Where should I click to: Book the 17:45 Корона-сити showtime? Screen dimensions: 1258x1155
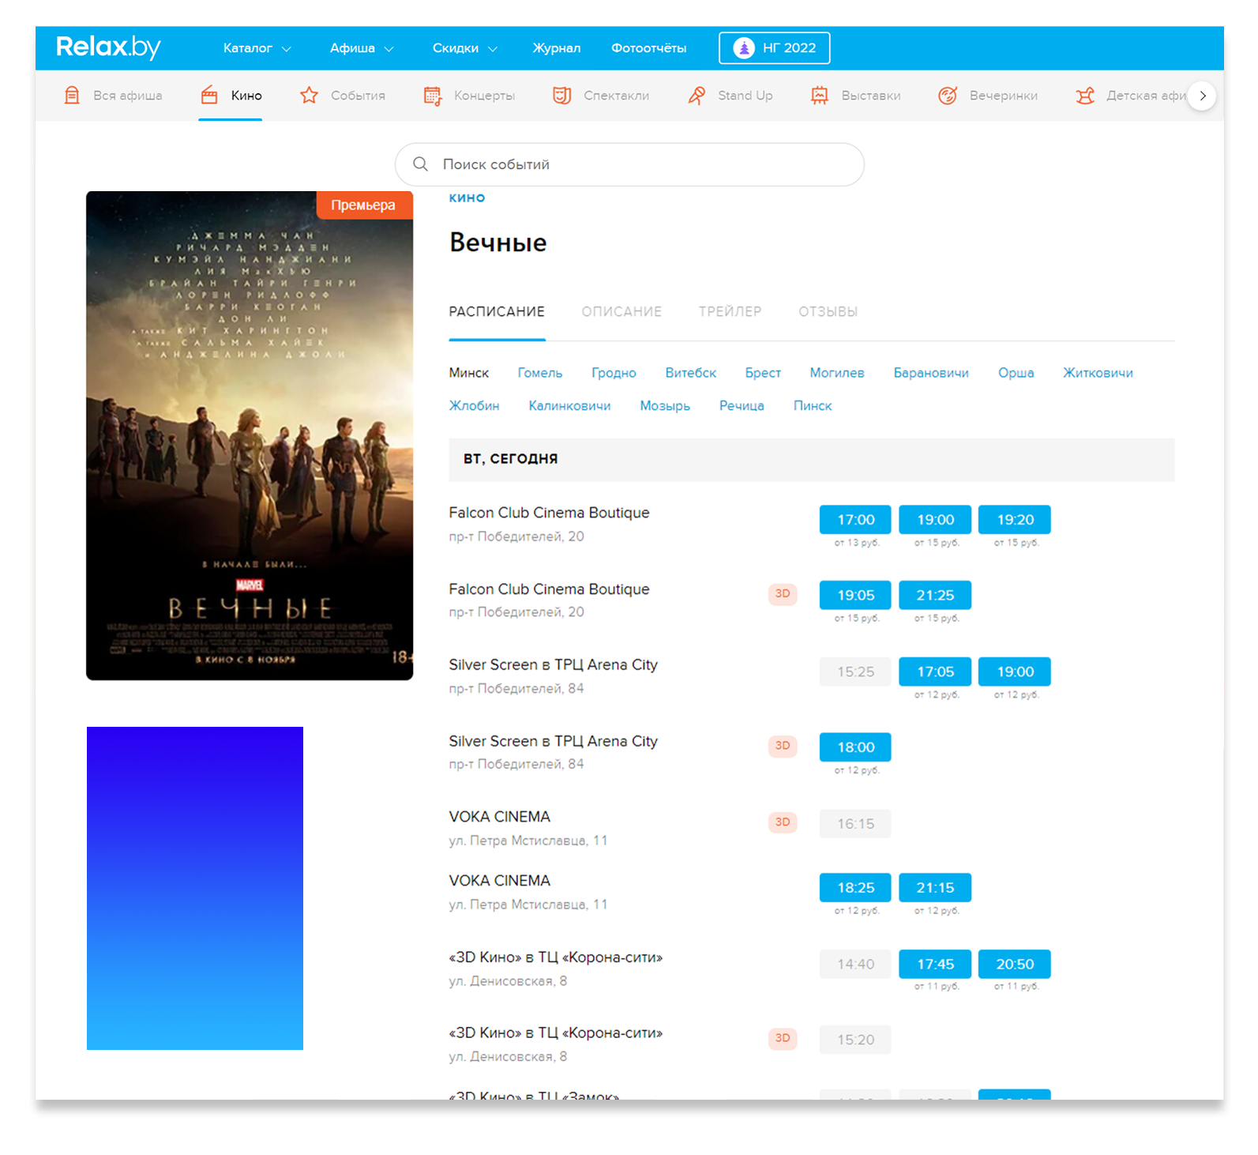coord(935,964)
